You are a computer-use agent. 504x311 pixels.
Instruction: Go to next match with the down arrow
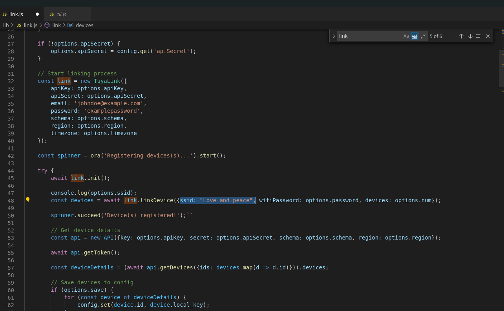pos(470,36)
